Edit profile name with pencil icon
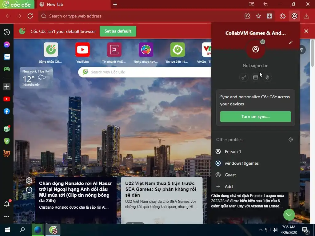Image resolution: width=315 pixels, height=236 pixels. coord(290,42)
